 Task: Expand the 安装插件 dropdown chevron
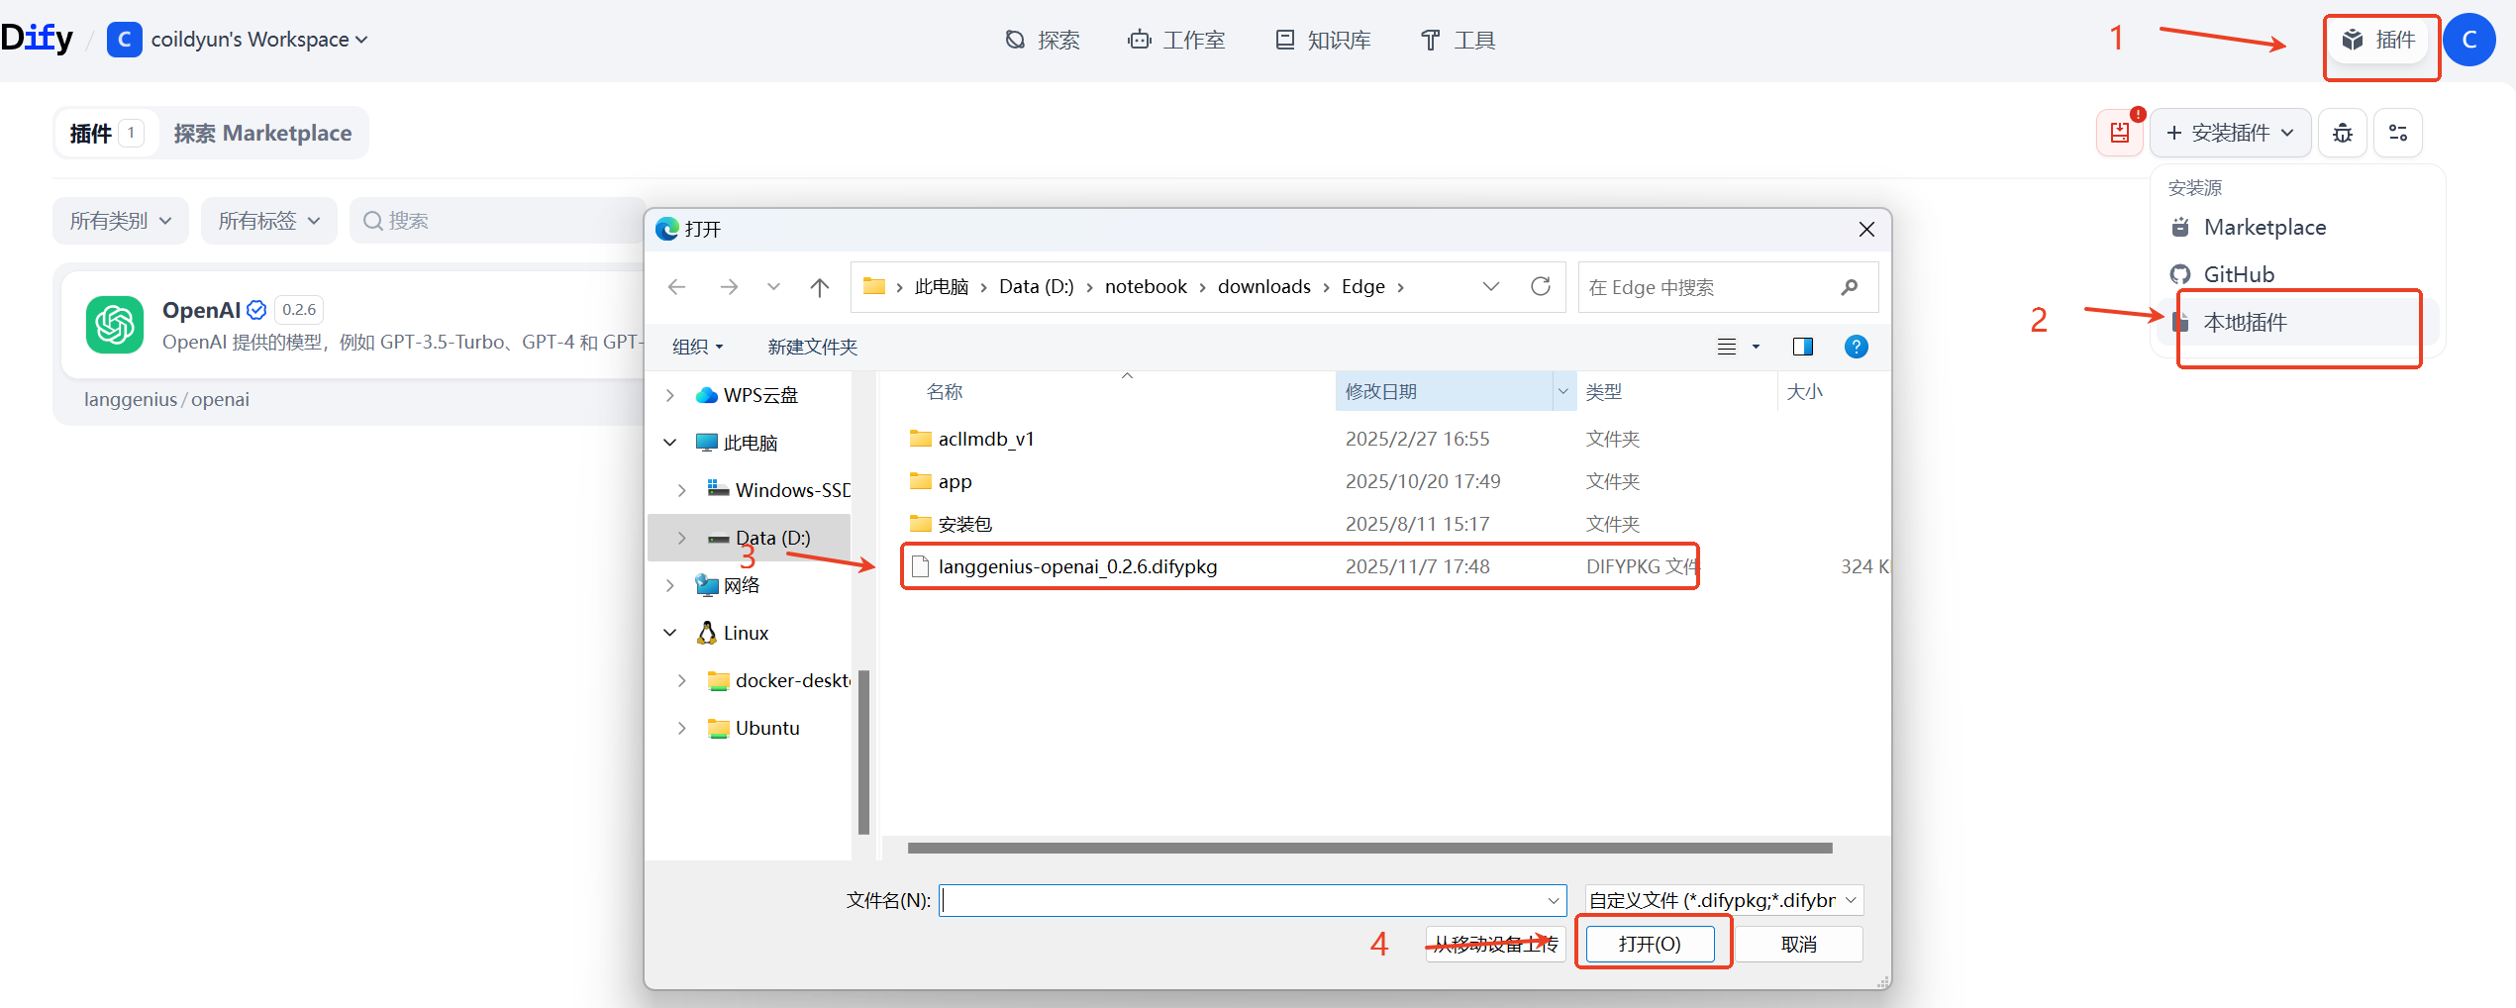point(2287,132)
